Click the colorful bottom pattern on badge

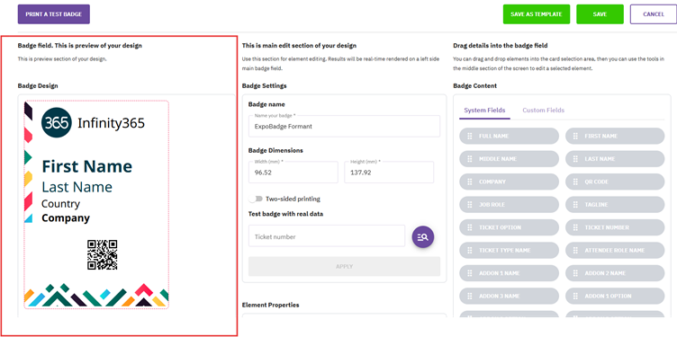[x=96, y=295]
